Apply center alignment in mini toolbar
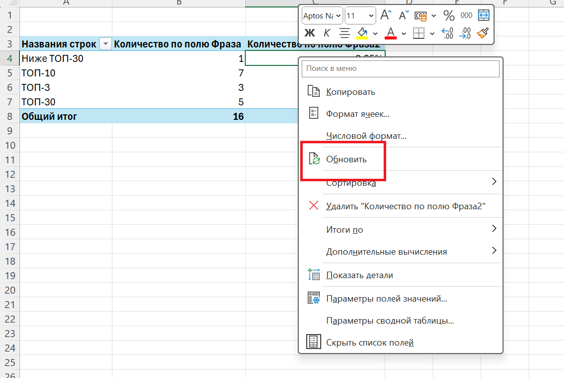The image size is (564, 378). (x=344, y=33)
